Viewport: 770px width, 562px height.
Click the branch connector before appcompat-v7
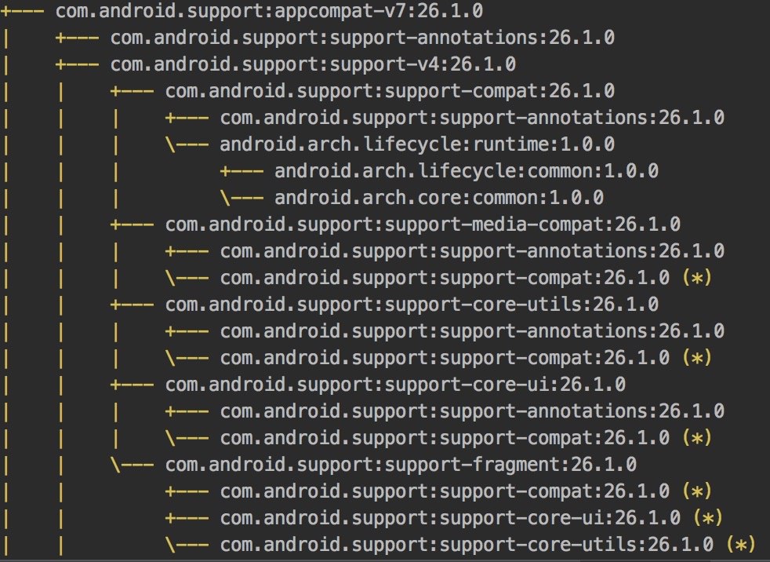click(x=24, y=12)
